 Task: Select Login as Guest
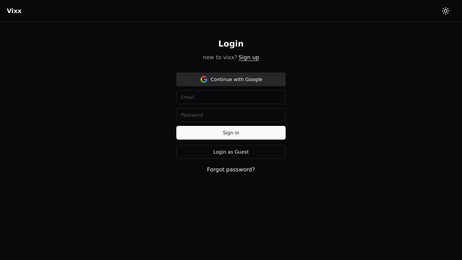(231, 152)
